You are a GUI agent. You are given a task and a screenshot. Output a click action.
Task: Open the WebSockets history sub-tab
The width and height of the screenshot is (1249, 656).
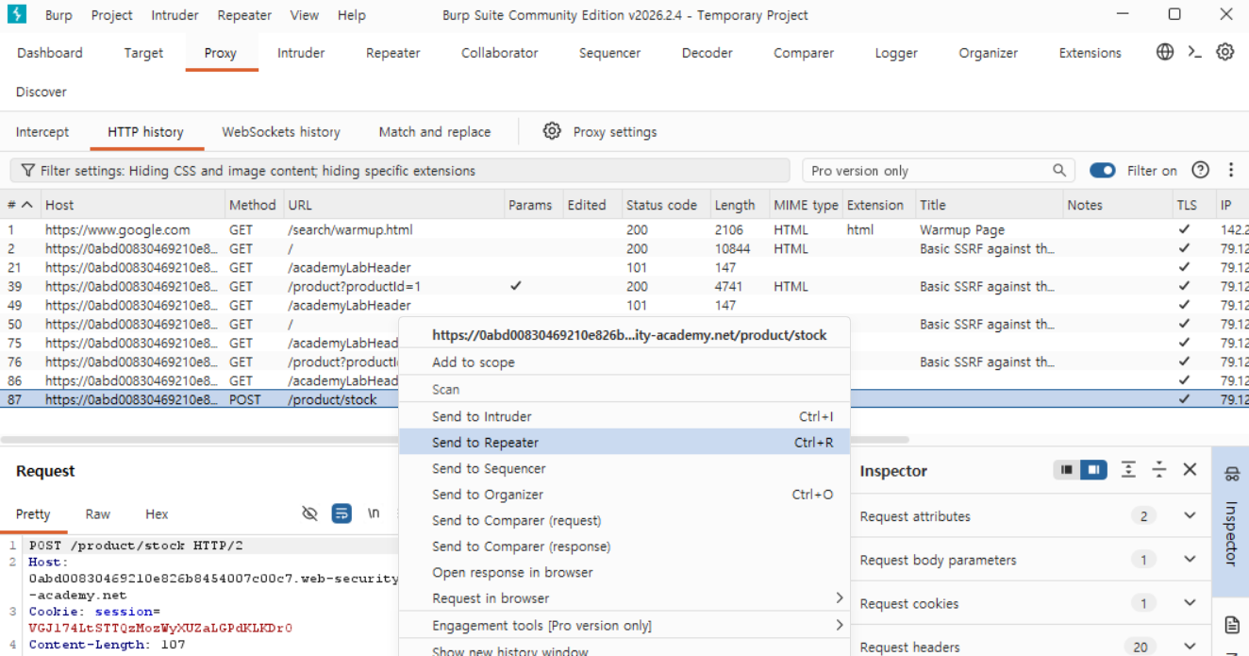click(x=281, y=131)
